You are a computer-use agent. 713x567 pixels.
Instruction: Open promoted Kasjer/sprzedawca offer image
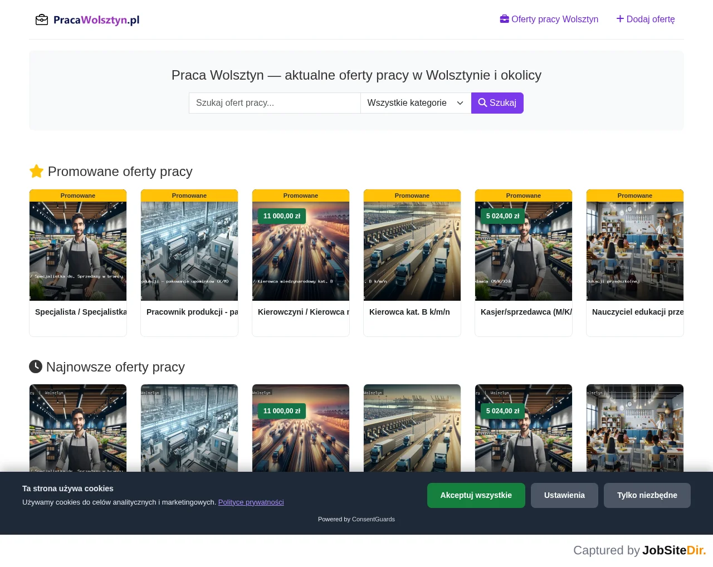(x=524, y=251)
